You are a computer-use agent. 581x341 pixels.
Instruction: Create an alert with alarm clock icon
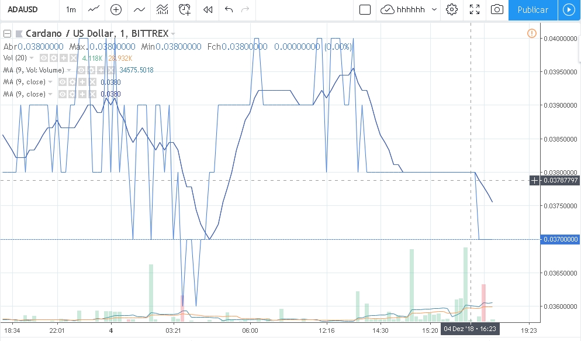click(185, 9)
